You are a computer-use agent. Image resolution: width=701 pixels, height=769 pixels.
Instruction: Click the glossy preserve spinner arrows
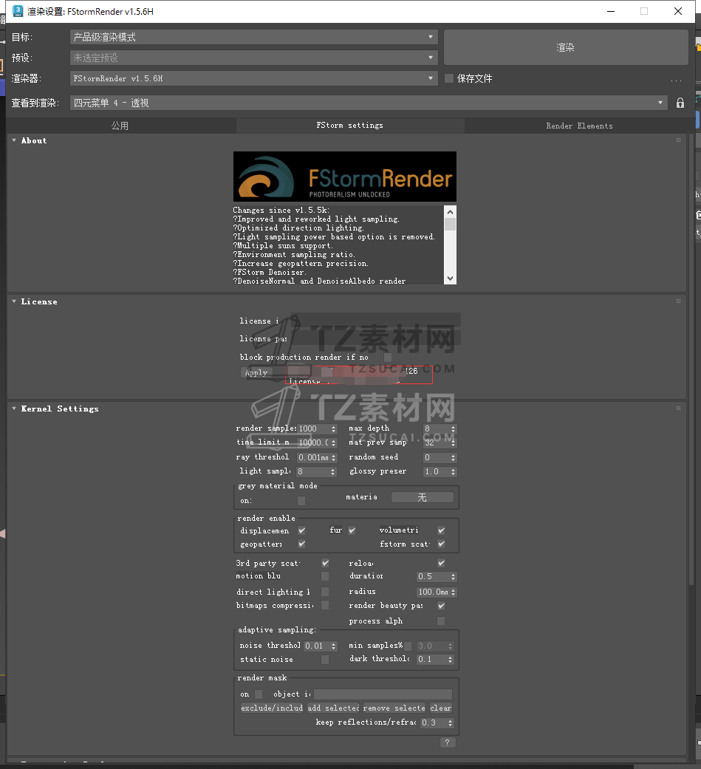pyautogui.click(x=454, y=472)
